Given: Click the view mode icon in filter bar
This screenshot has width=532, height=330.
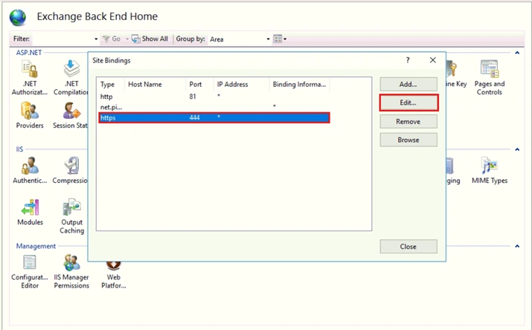Looking at the screenshot, I should click(278, 39).
